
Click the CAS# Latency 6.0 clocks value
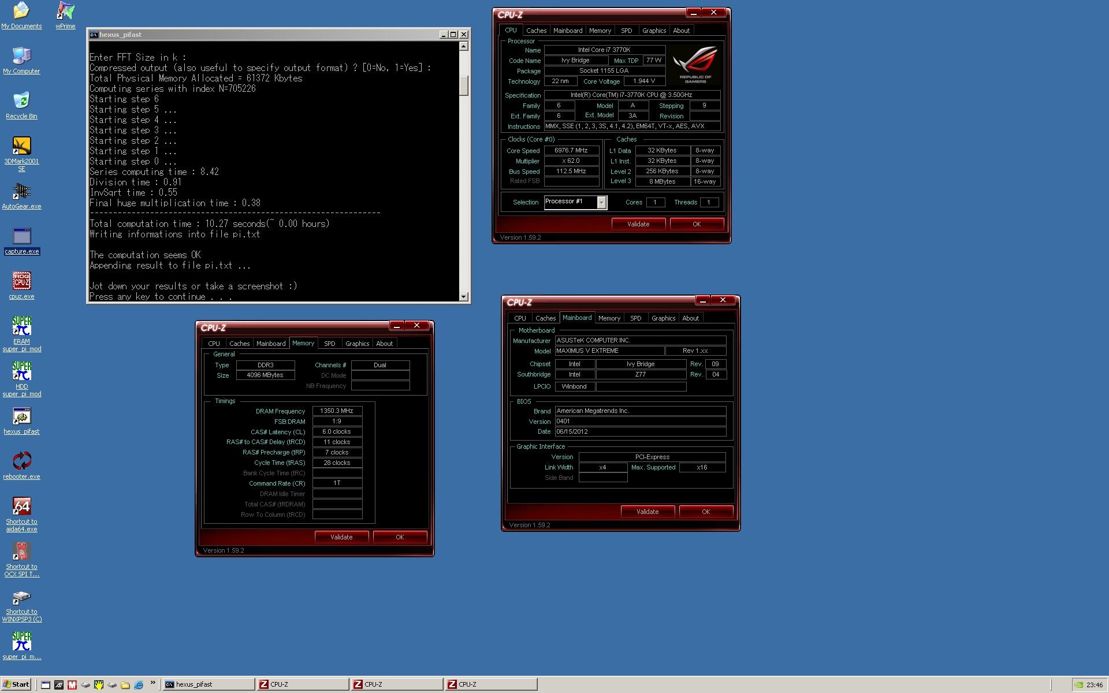[337, 431]
